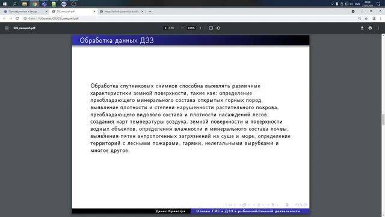Click the file name 'GIS_лекция4.pdf' in viewer toolbar
Viewport: 385px width, 217px height.
pyautogui.click(x=25, y=28)
